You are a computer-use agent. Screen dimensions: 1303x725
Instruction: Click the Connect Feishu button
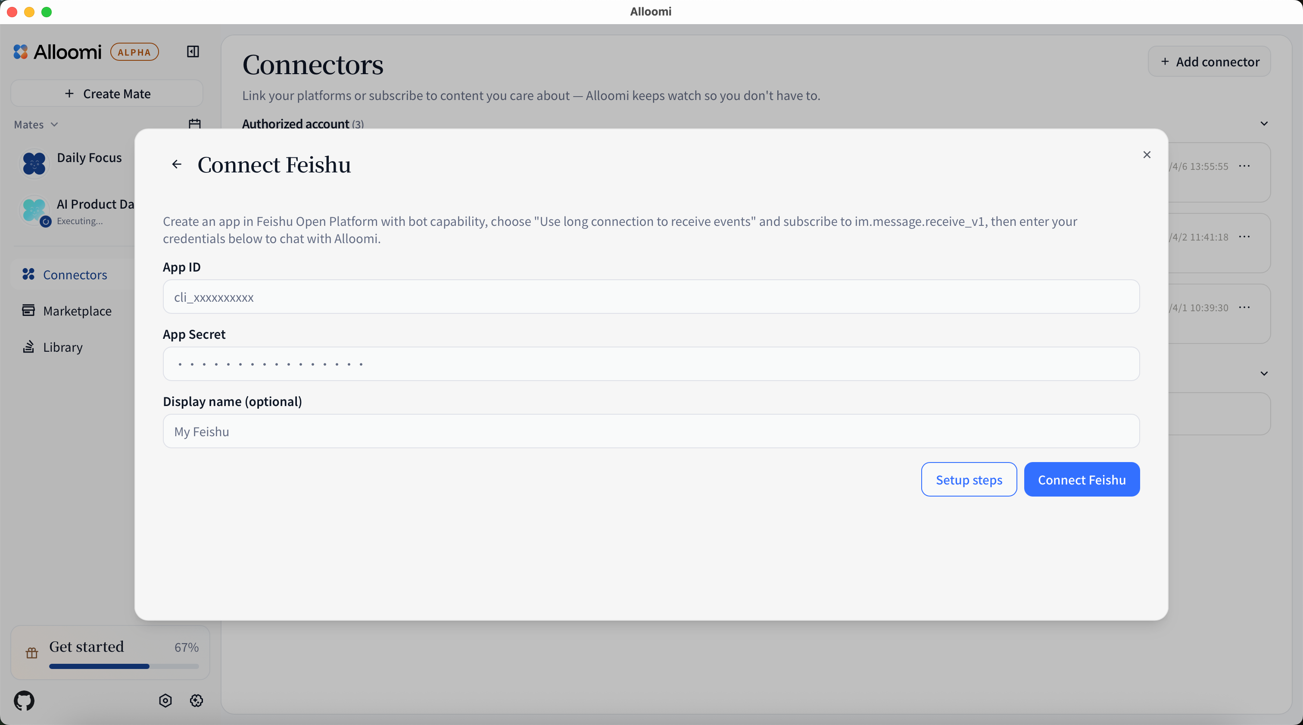pos(1082,480)
